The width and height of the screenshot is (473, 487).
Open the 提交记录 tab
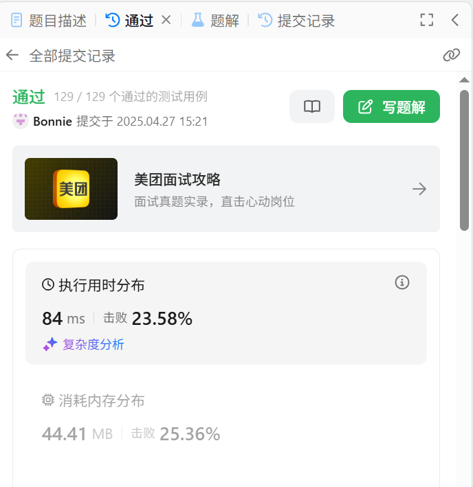point(296,21)
